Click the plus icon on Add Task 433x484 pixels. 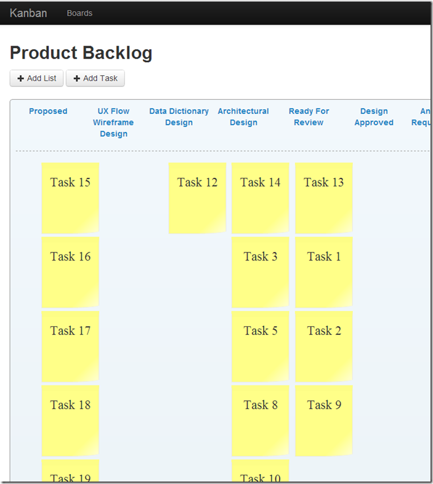(77, 79)
